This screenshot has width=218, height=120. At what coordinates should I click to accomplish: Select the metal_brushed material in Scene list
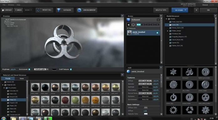(143, 33)
